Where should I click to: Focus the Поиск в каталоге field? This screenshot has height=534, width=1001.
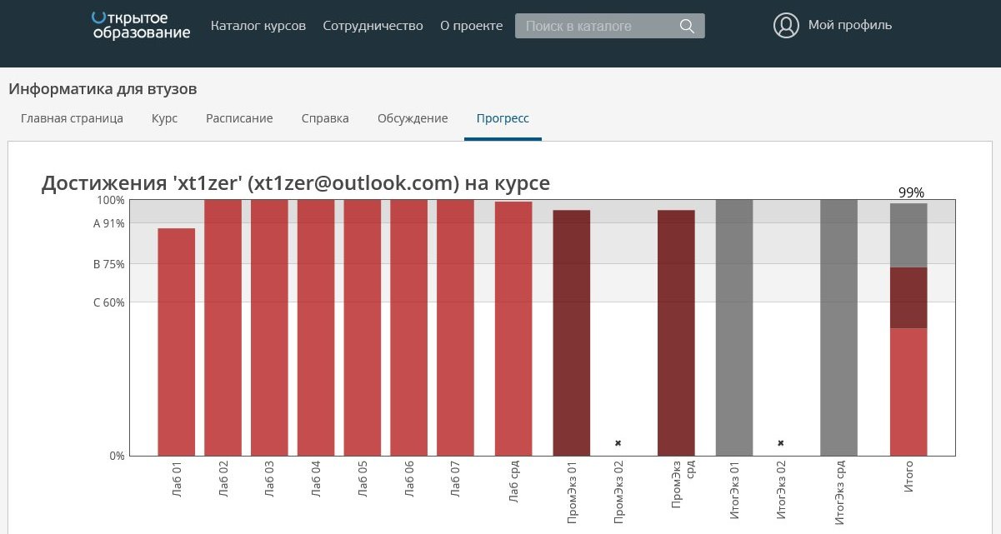pos(596,26)
